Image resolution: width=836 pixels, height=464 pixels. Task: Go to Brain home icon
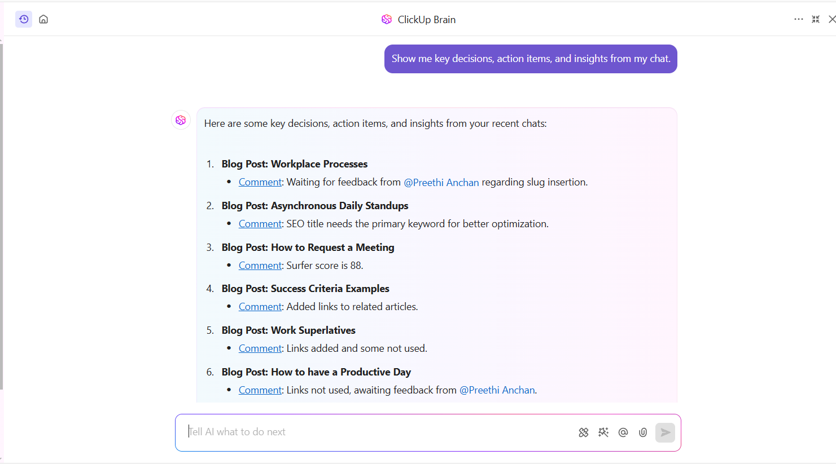point(43,19)
